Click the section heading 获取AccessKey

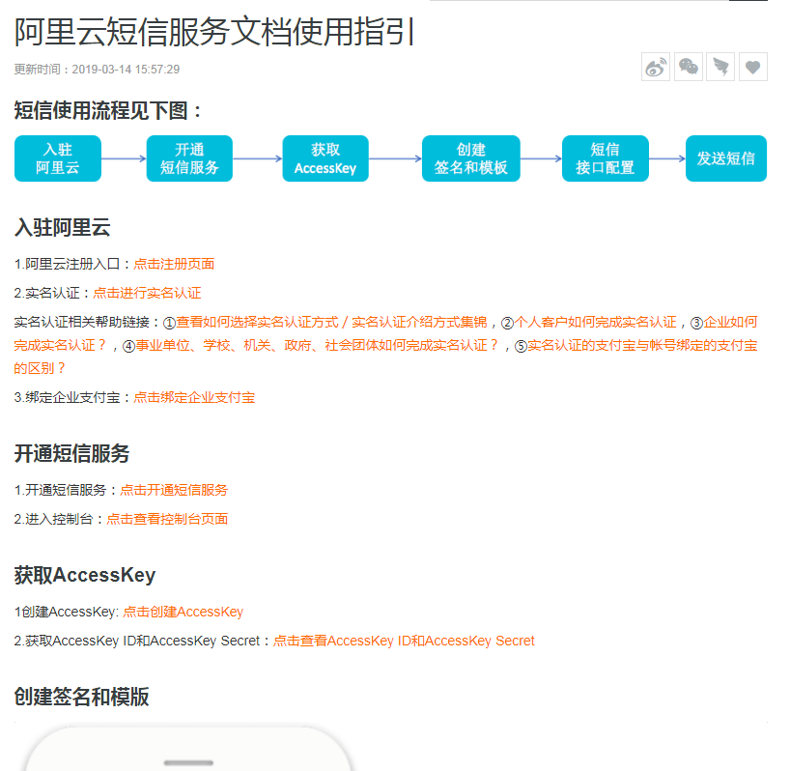pyautogui.click(x=85, y=575)
